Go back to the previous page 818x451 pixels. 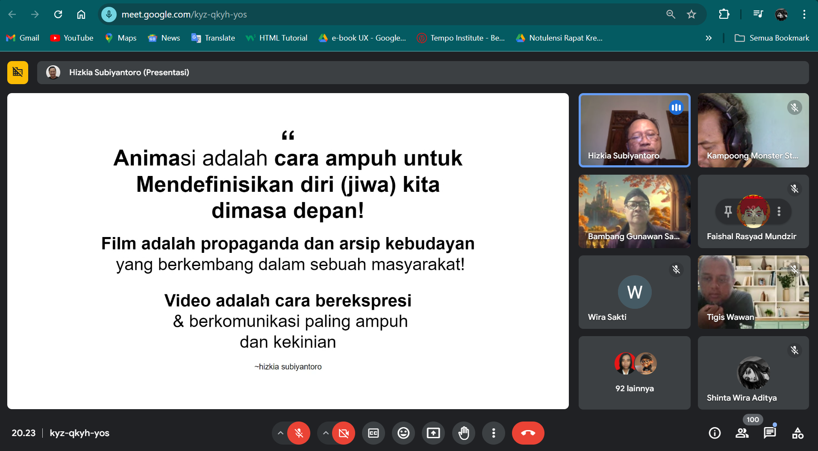pyautogui.click(x=12, y=15)
